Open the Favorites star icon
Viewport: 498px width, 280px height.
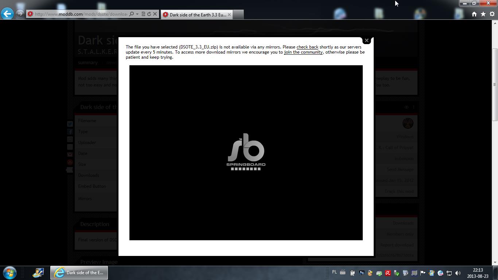[483, 14]
